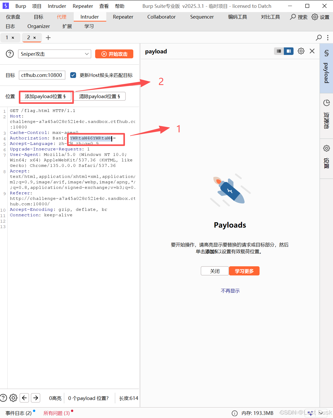Switch to the 代理 tab
Screen dimensions: 333x418
coord(62,17)
